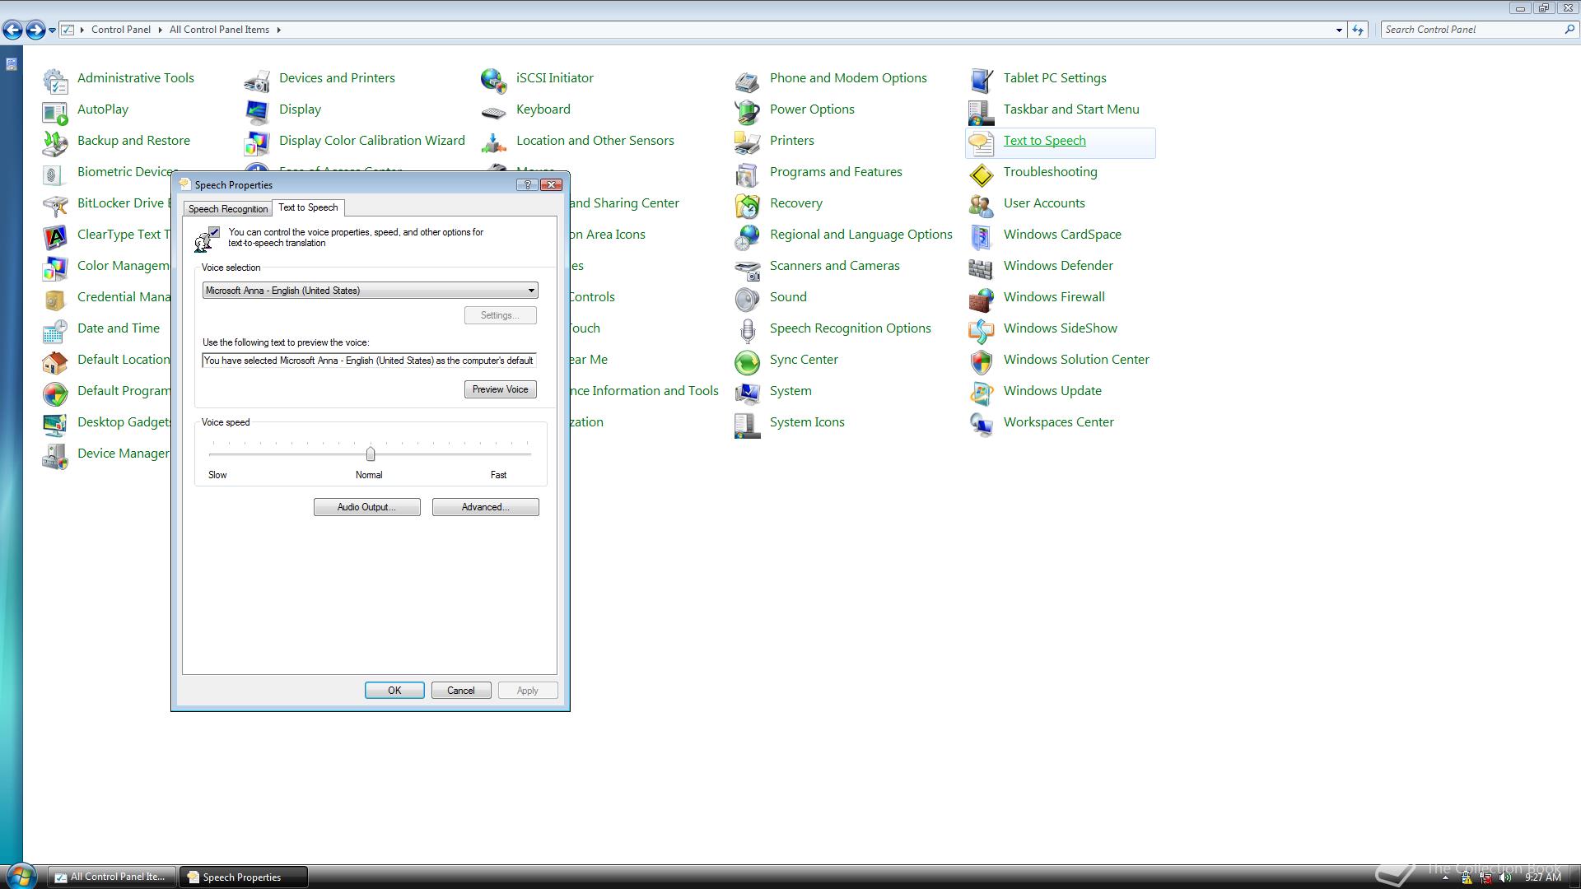
Task: Open the Voice selection combo box
Action: 370,291
